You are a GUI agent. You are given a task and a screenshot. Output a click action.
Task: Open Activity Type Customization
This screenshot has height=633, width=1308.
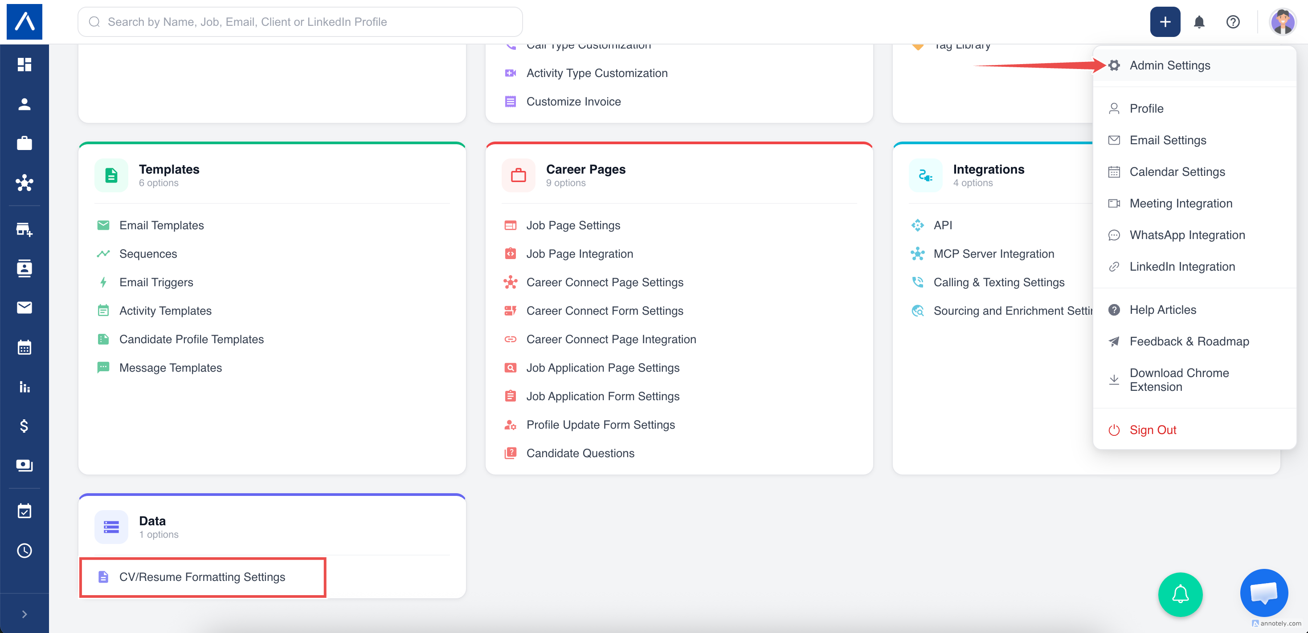(597, 73)
